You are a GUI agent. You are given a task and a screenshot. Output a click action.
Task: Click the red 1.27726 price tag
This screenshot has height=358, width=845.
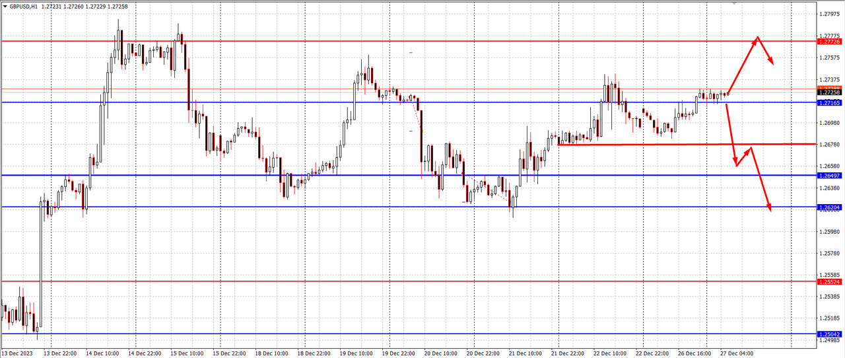pos(829,42)
